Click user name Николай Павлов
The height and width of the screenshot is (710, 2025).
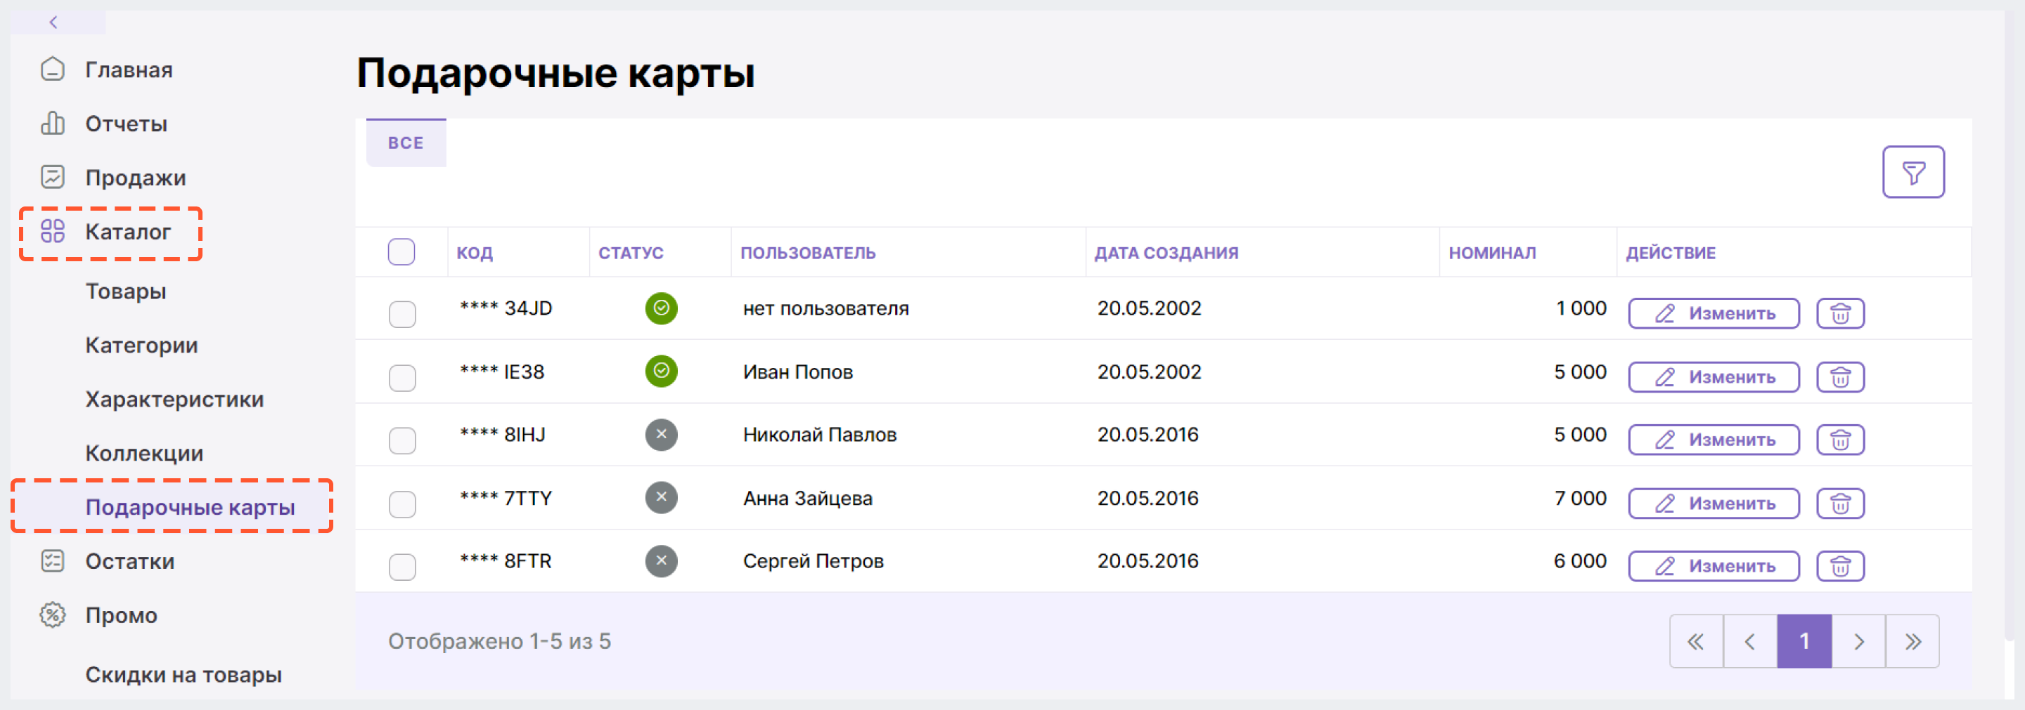point(820,434)
